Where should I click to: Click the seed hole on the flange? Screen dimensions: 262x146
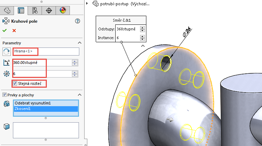166,63
